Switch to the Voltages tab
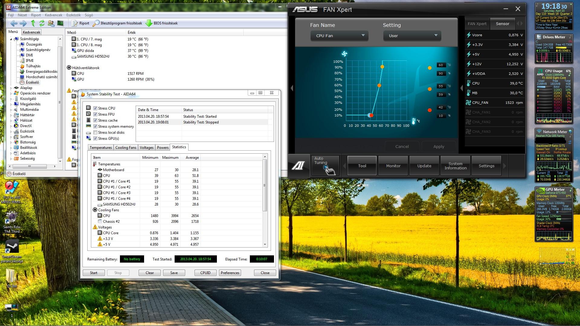 click(147, 148)
